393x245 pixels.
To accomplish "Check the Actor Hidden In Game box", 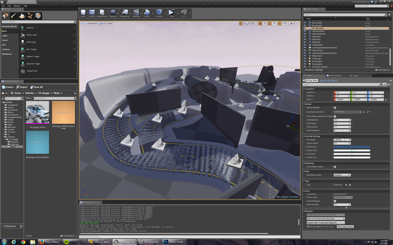I will [x=335, y=167].
